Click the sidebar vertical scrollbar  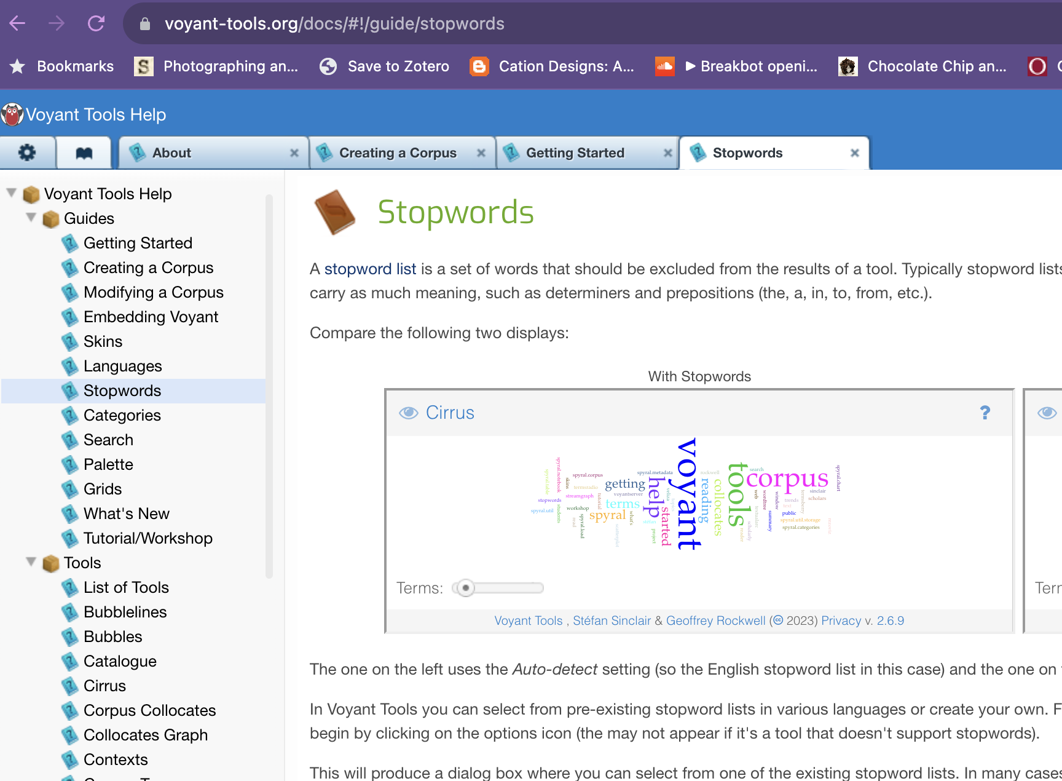tap(269, 386)
